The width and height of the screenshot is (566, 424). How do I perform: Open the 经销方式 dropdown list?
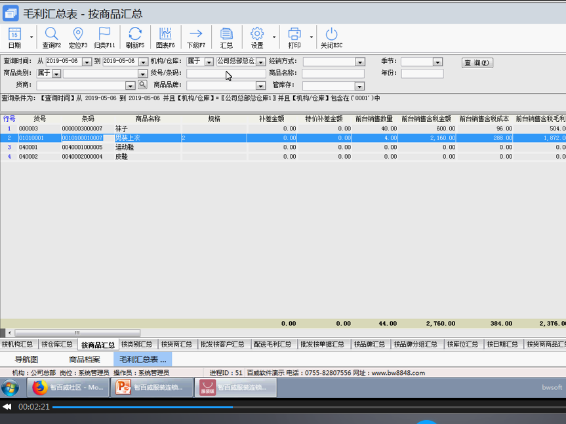[x=359, y=62]
